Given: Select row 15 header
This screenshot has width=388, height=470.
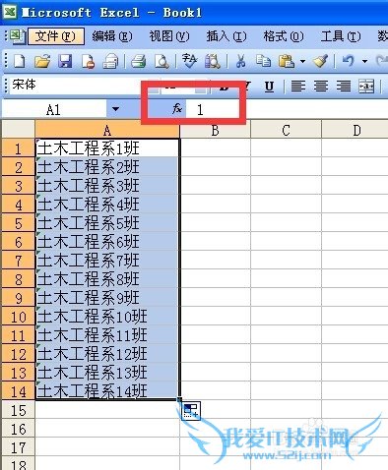Looking at the screenshot, I should pos(19,410).
